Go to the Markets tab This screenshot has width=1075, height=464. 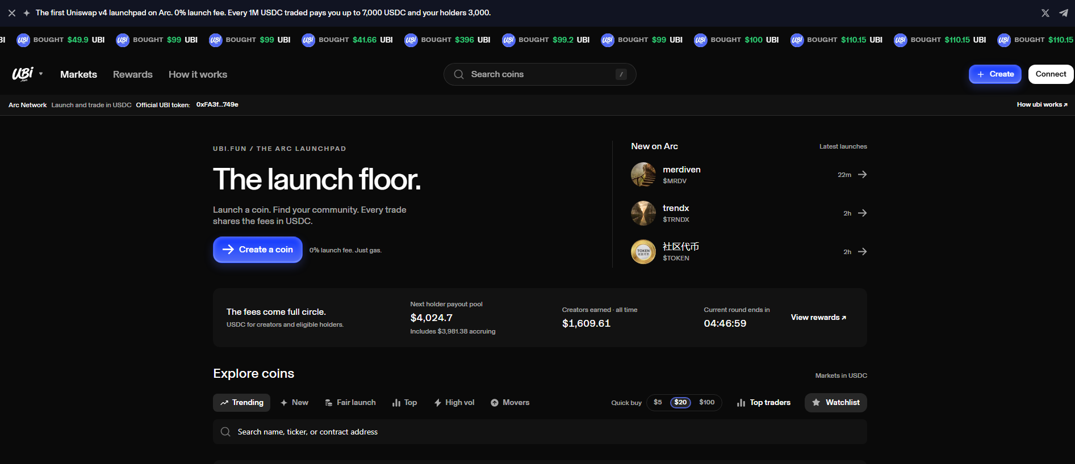click(78, 74)
